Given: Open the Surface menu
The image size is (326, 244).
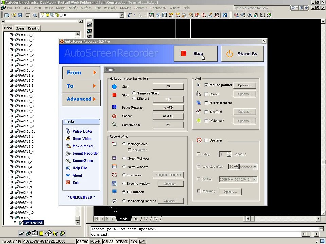Looking at the screenshot, I should click(86, 8).
